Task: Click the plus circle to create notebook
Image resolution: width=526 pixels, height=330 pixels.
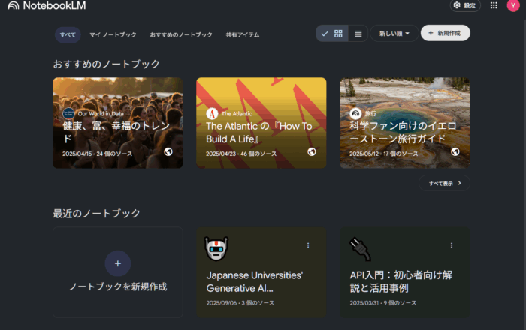Action: click(117, 263)
